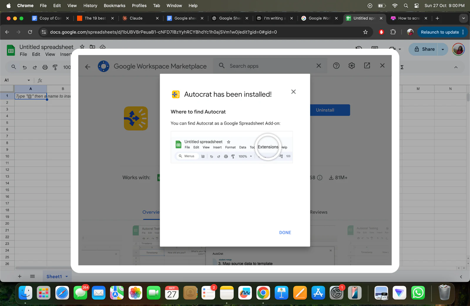Image resolution: width=470 pixels, height=306 pixels.
Task: Click the move to folder icon
Action: pyautogui.click(x=92, y=47)
